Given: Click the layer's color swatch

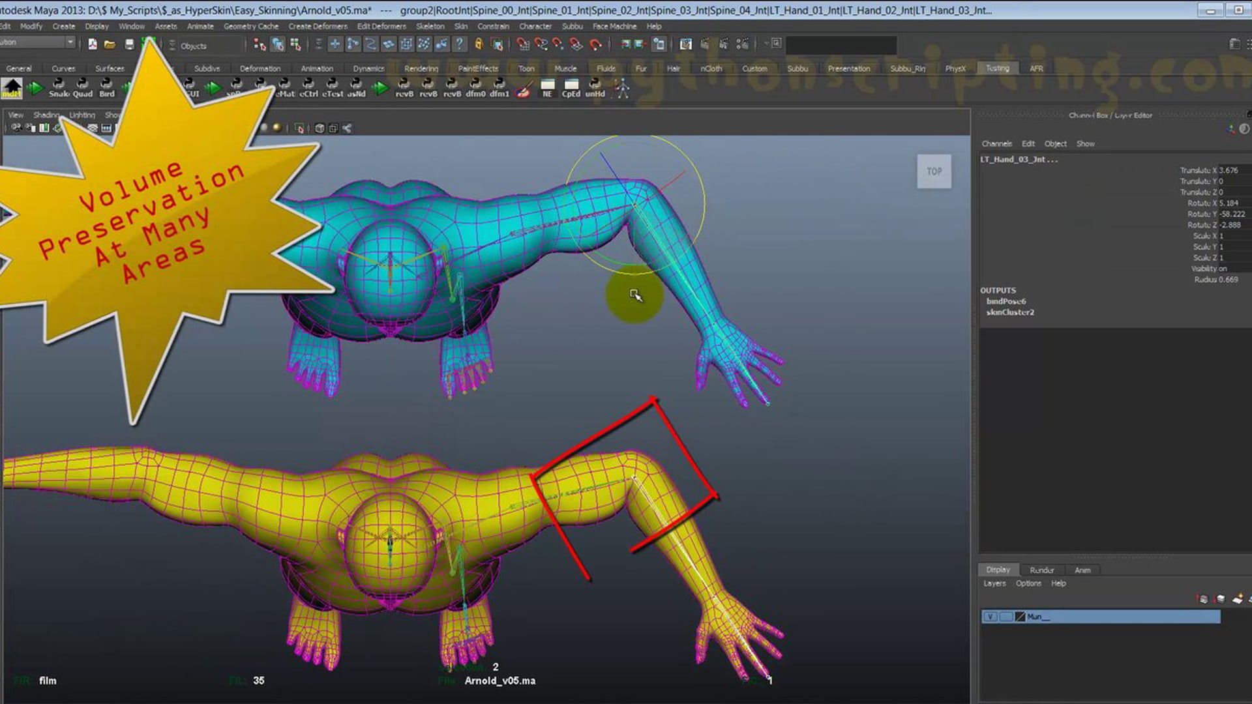Looking at the screenshot, I should click(x=1020, y=617).
